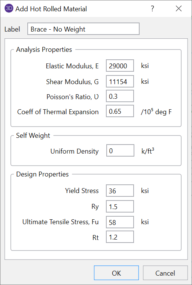This screenshot has height=285, width=192.
Task: Select the Rt input box
Action: point(120,237)
